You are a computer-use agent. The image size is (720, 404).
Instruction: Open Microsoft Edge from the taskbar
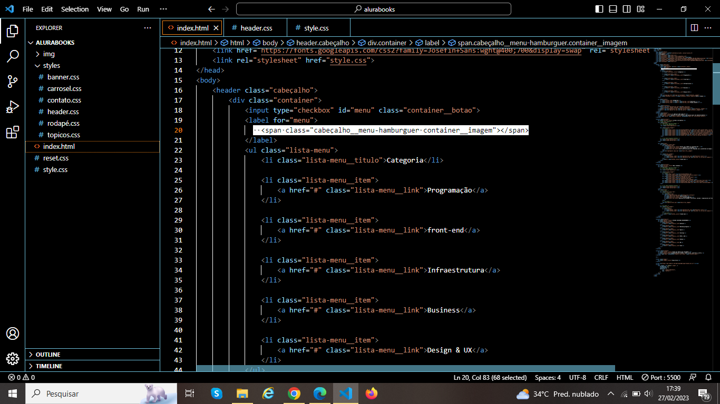click(x=320, y=393)
